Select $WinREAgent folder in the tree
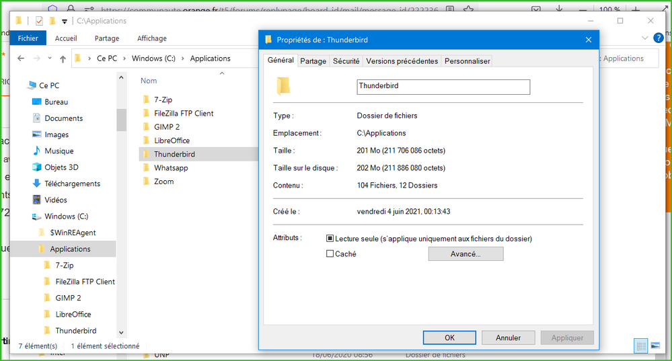 pos(73,233)
